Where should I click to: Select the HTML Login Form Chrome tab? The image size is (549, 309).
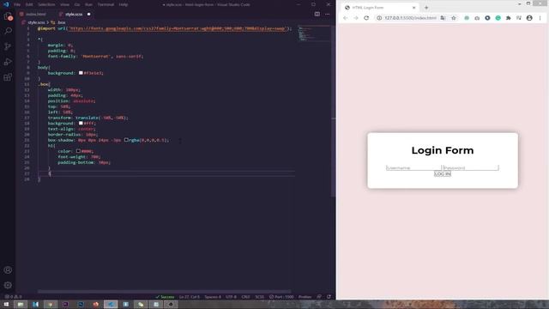coord(380,8)
